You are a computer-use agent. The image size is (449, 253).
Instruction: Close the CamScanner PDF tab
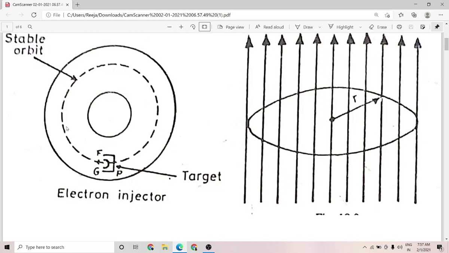pyautogui.click(x=67, y=5)
